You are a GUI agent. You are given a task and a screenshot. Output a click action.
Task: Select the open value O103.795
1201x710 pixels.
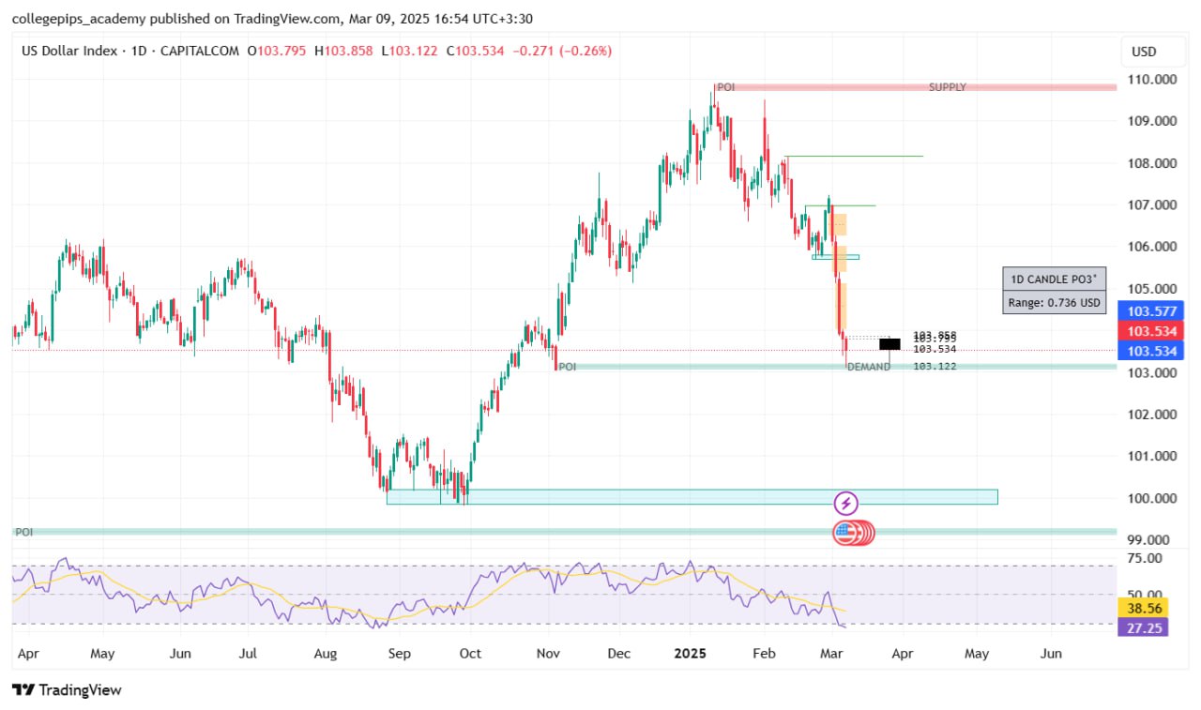(x=279, y=51)
